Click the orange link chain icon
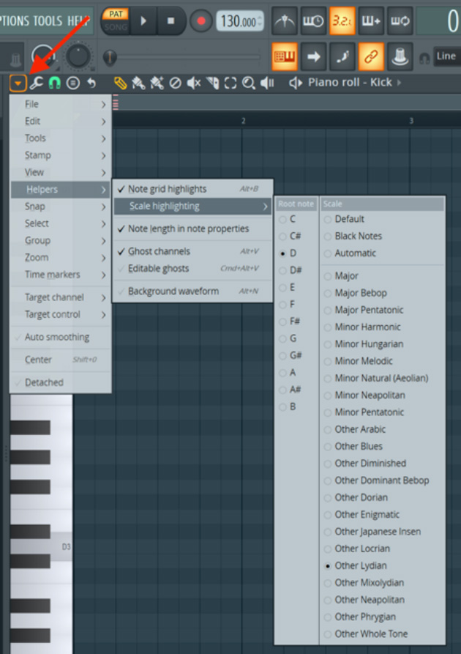This screenshot has height=654, width=461. (x=370, y=56)
